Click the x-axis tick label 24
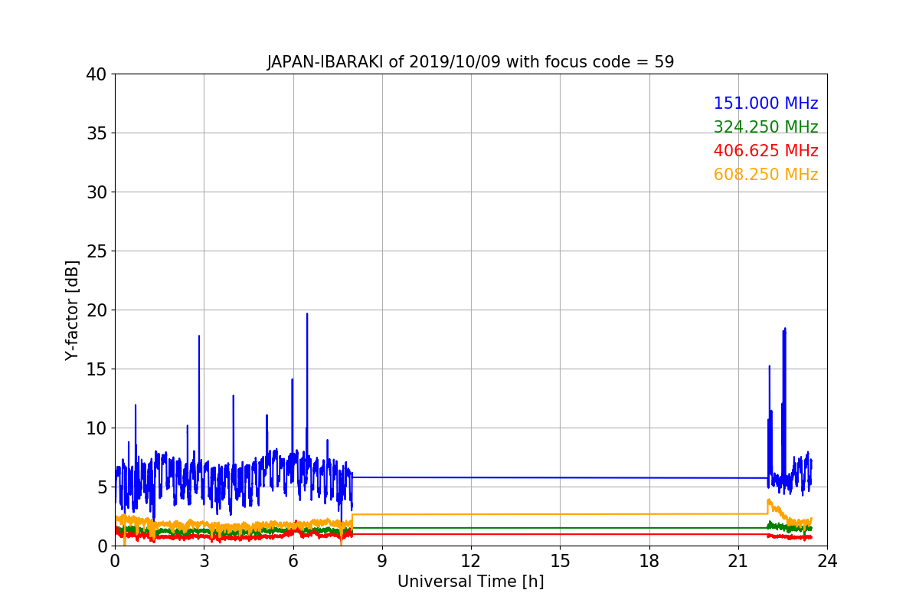The height and width of the screenshot is (613, 919). click(x=826, y=561)
